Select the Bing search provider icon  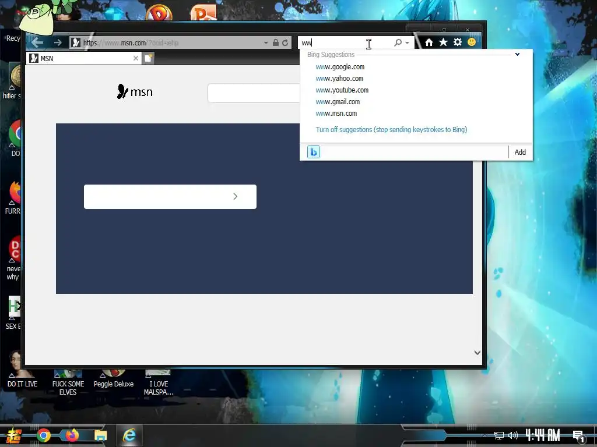point(313,152)
